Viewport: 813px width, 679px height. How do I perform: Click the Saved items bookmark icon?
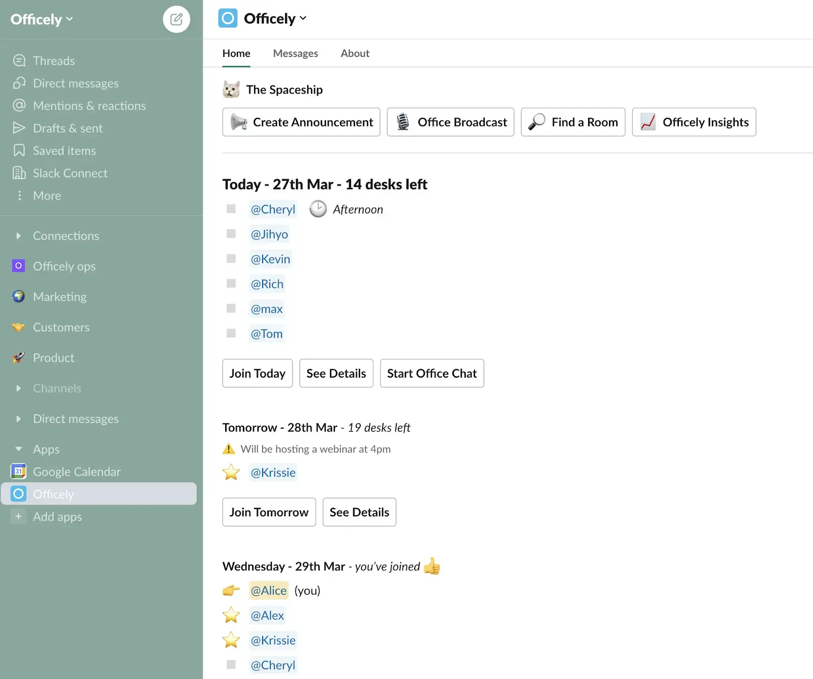click(19, 150)
